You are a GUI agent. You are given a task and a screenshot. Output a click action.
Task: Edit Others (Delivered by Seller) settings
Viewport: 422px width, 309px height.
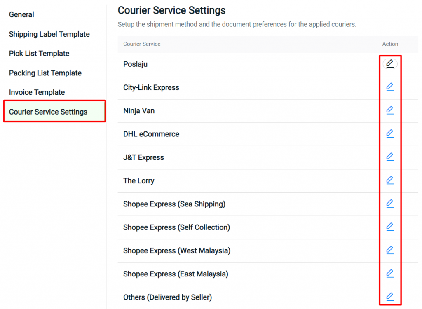pos(390,296)
